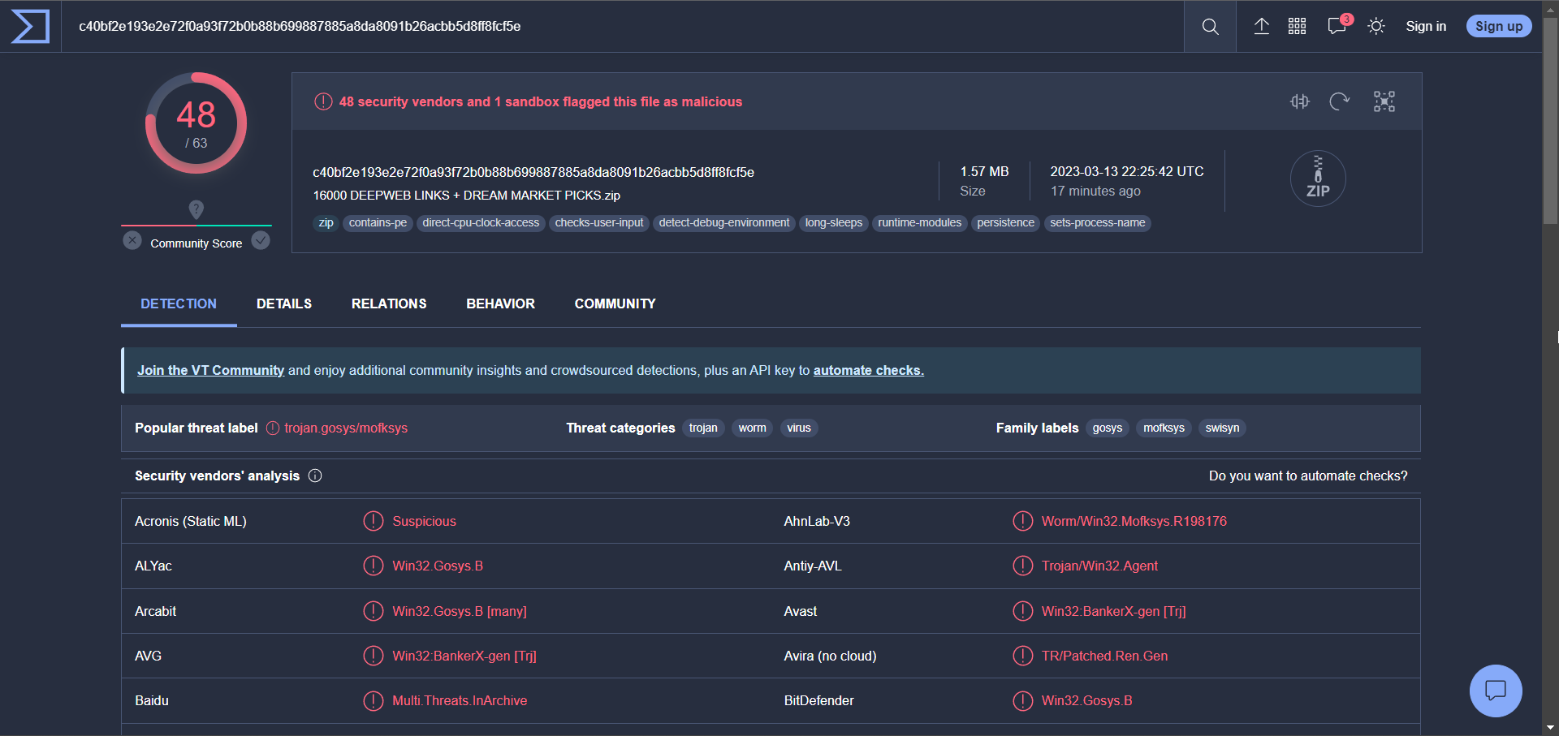Click the mofksys family label
Viewport: 1559px width, 736px height.
(1164, 428)
